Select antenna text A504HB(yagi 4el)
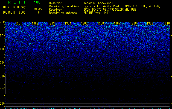This screenshot has width=172, height=109. click(97, 13)
